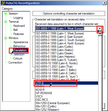Screen dimensions: 108x111
Task: Collapse the Window tree node
Action: (6, 38)
